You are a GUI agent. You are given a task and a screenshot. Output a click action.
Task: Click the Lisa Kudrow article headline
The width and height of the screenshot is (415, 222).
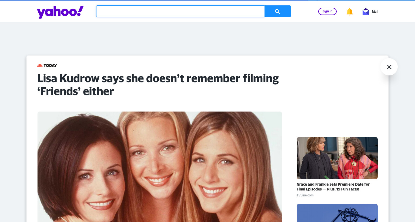pyautogui.click(x=158, y=85)
